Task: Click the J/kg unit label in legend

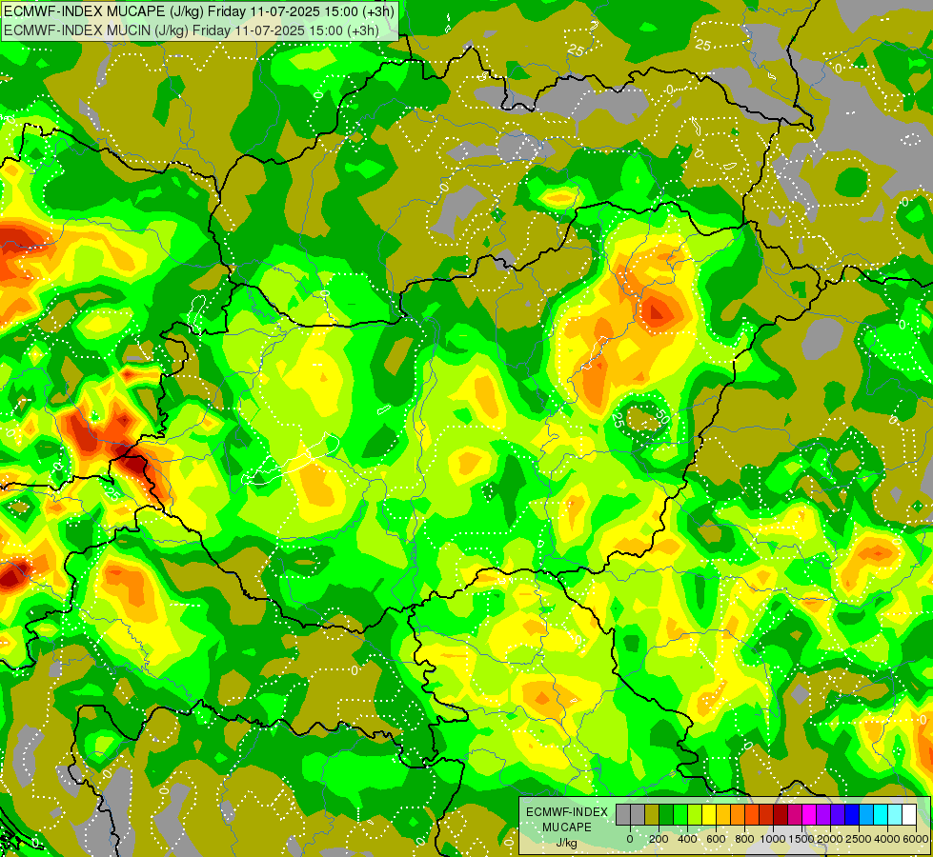Action: 567,844
